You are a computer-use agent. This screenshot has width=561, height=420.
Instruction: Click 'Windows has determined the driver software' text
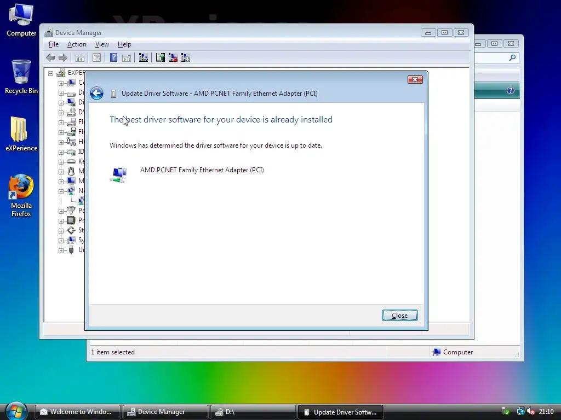[216, 145]
